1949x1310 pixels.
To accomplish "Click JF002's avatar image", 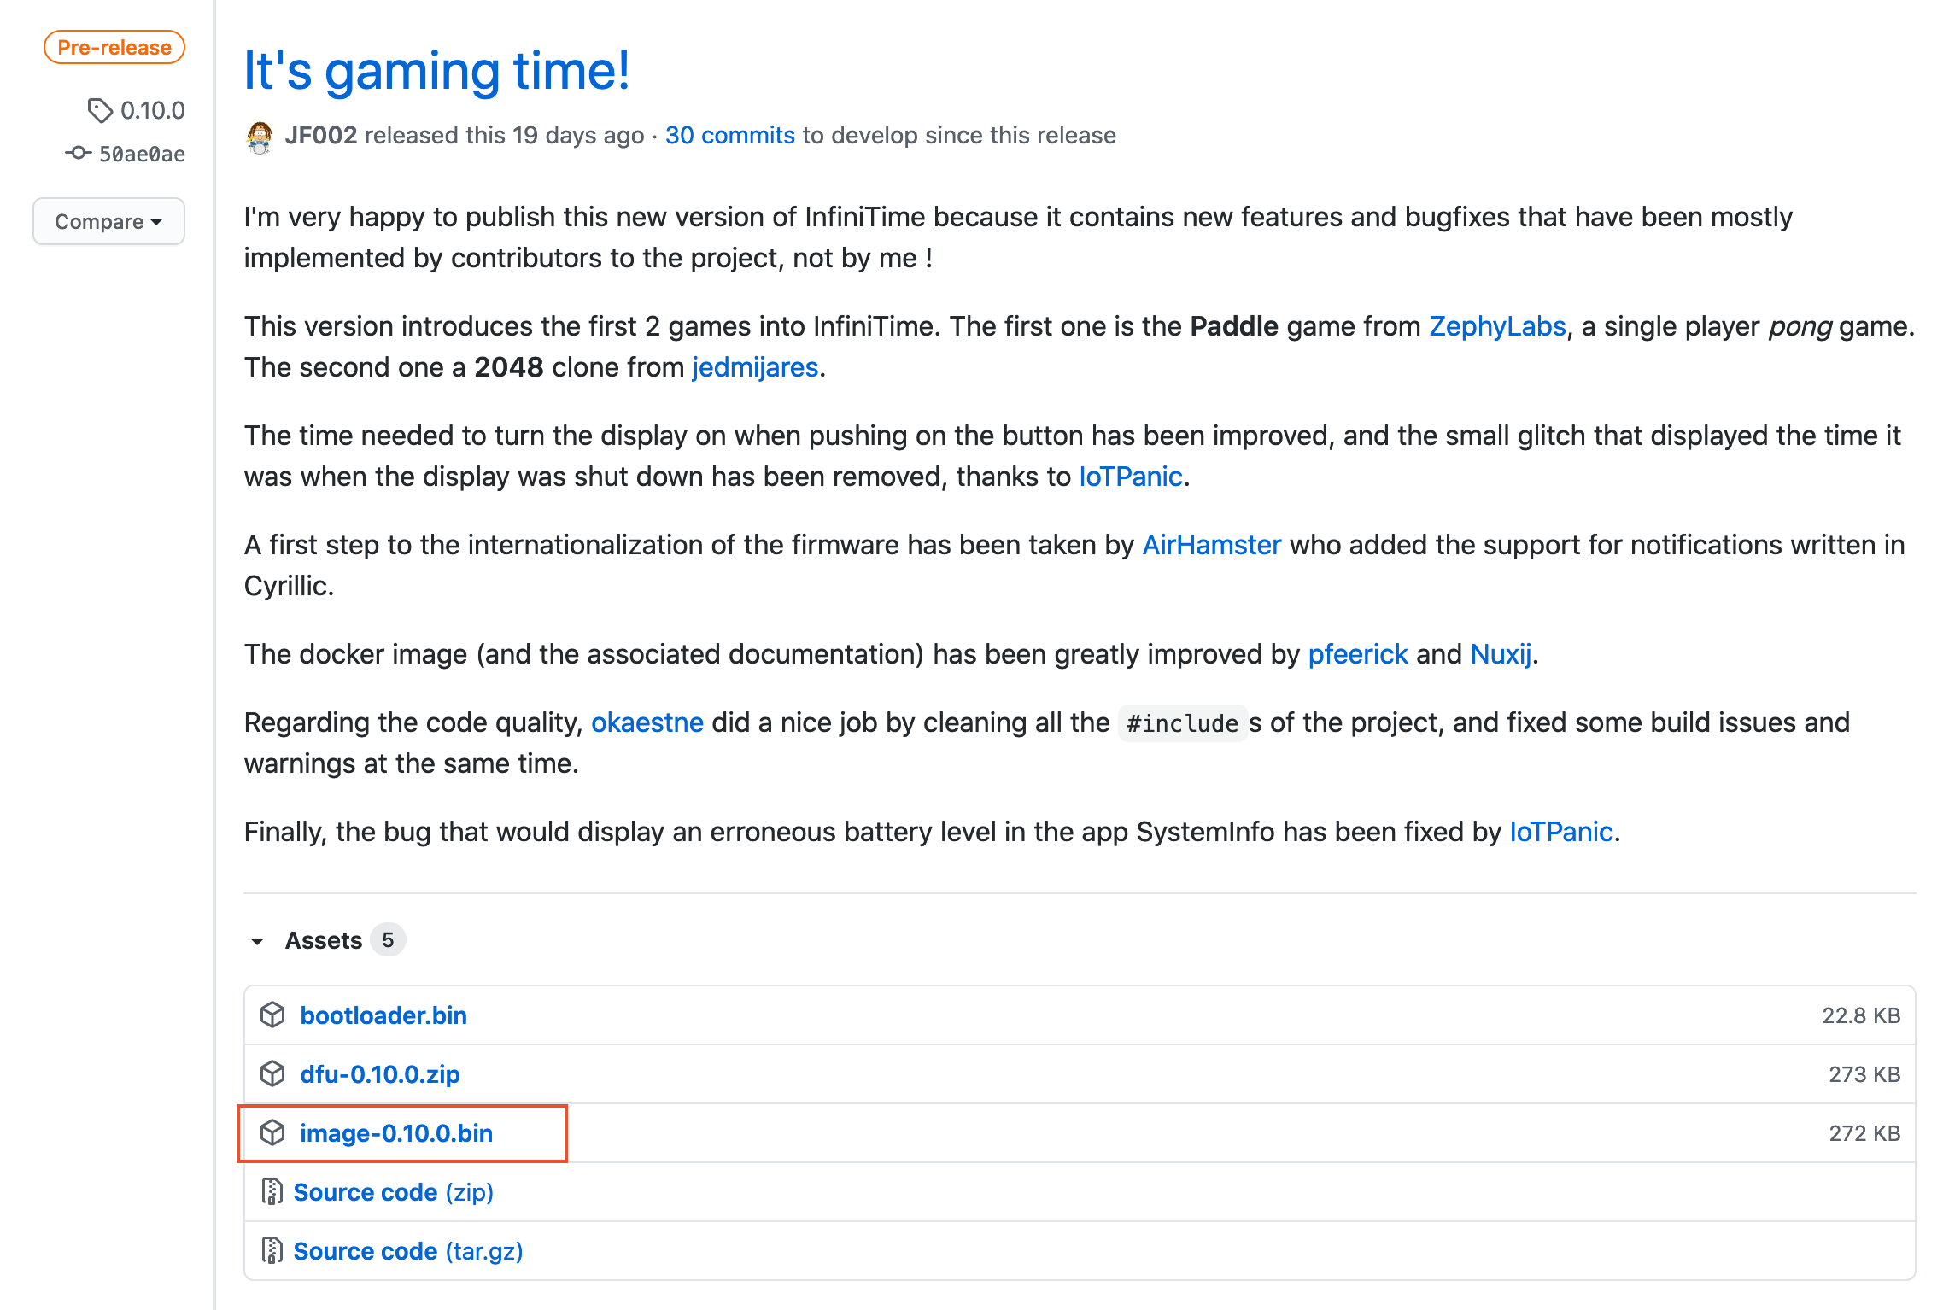I will click(x=260, y=136).
